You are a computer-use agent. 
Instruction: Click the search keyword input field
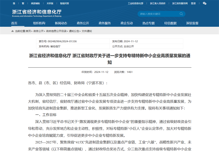coord(159,14)
